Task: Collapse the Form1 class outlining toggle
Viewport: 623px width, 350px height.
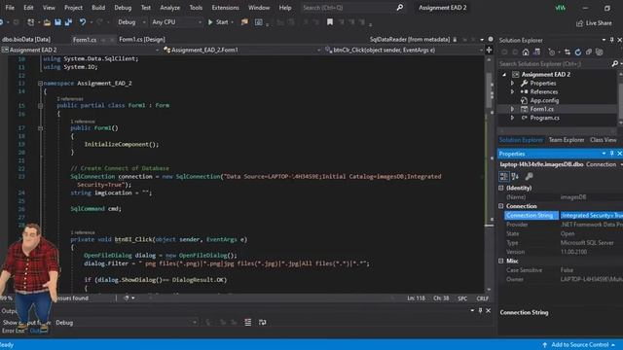Action: tap(40, 106)
